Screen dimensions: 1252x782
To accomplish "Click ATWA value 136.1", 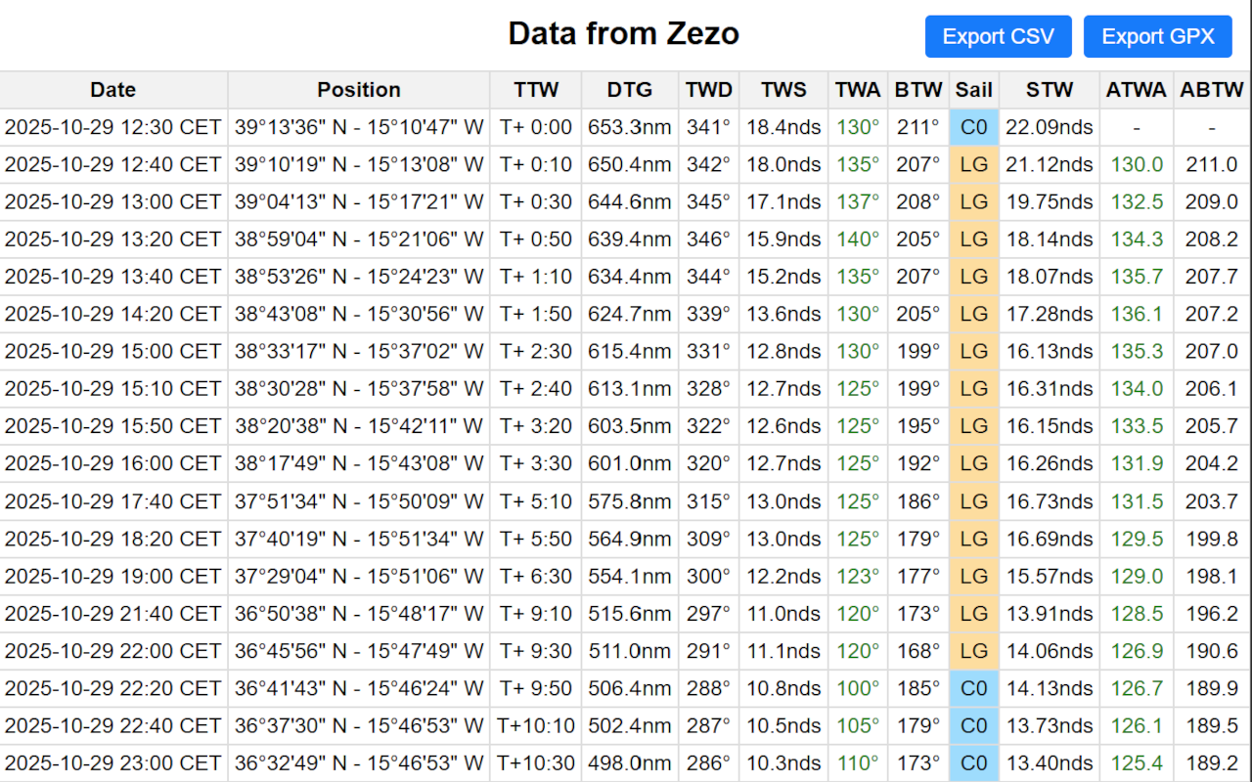I will click(x=1137, y=314).
